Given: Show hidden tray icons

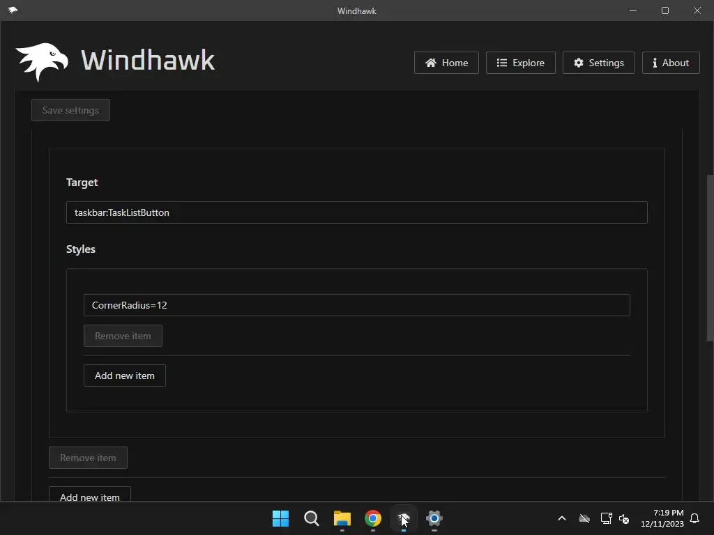Looking at the screenshot, I should click(x=562, y=518).
